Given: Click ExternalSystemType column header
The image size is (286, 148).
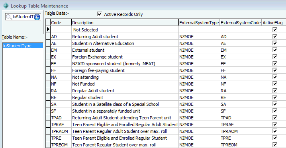Looking at the screenshot, I should click(199, 23).
